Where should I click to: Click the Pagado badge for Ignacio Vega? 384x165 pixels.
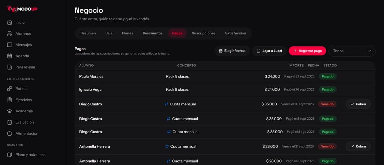pos(328,90)
